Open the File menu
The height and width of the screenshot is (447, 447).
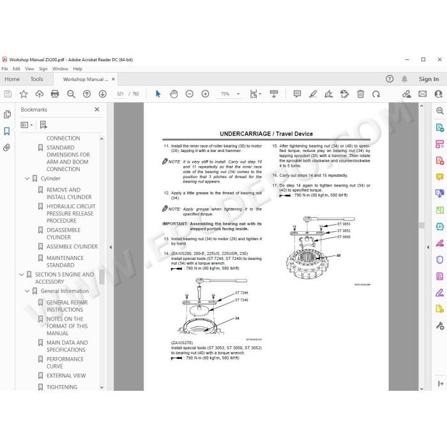5,69
